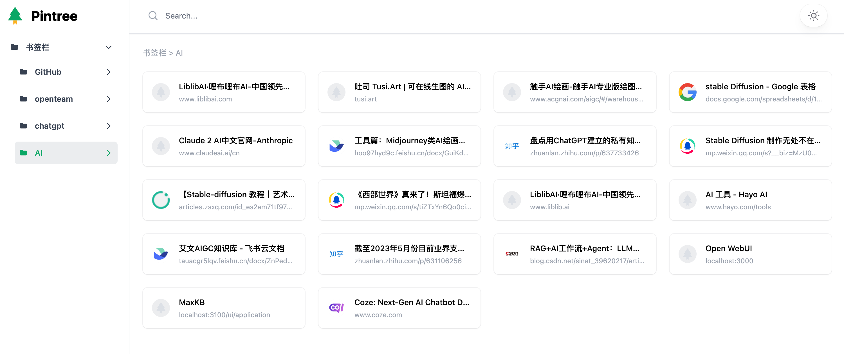
Task: Click the search magnifier icon
Action: [x=153, y=16]
